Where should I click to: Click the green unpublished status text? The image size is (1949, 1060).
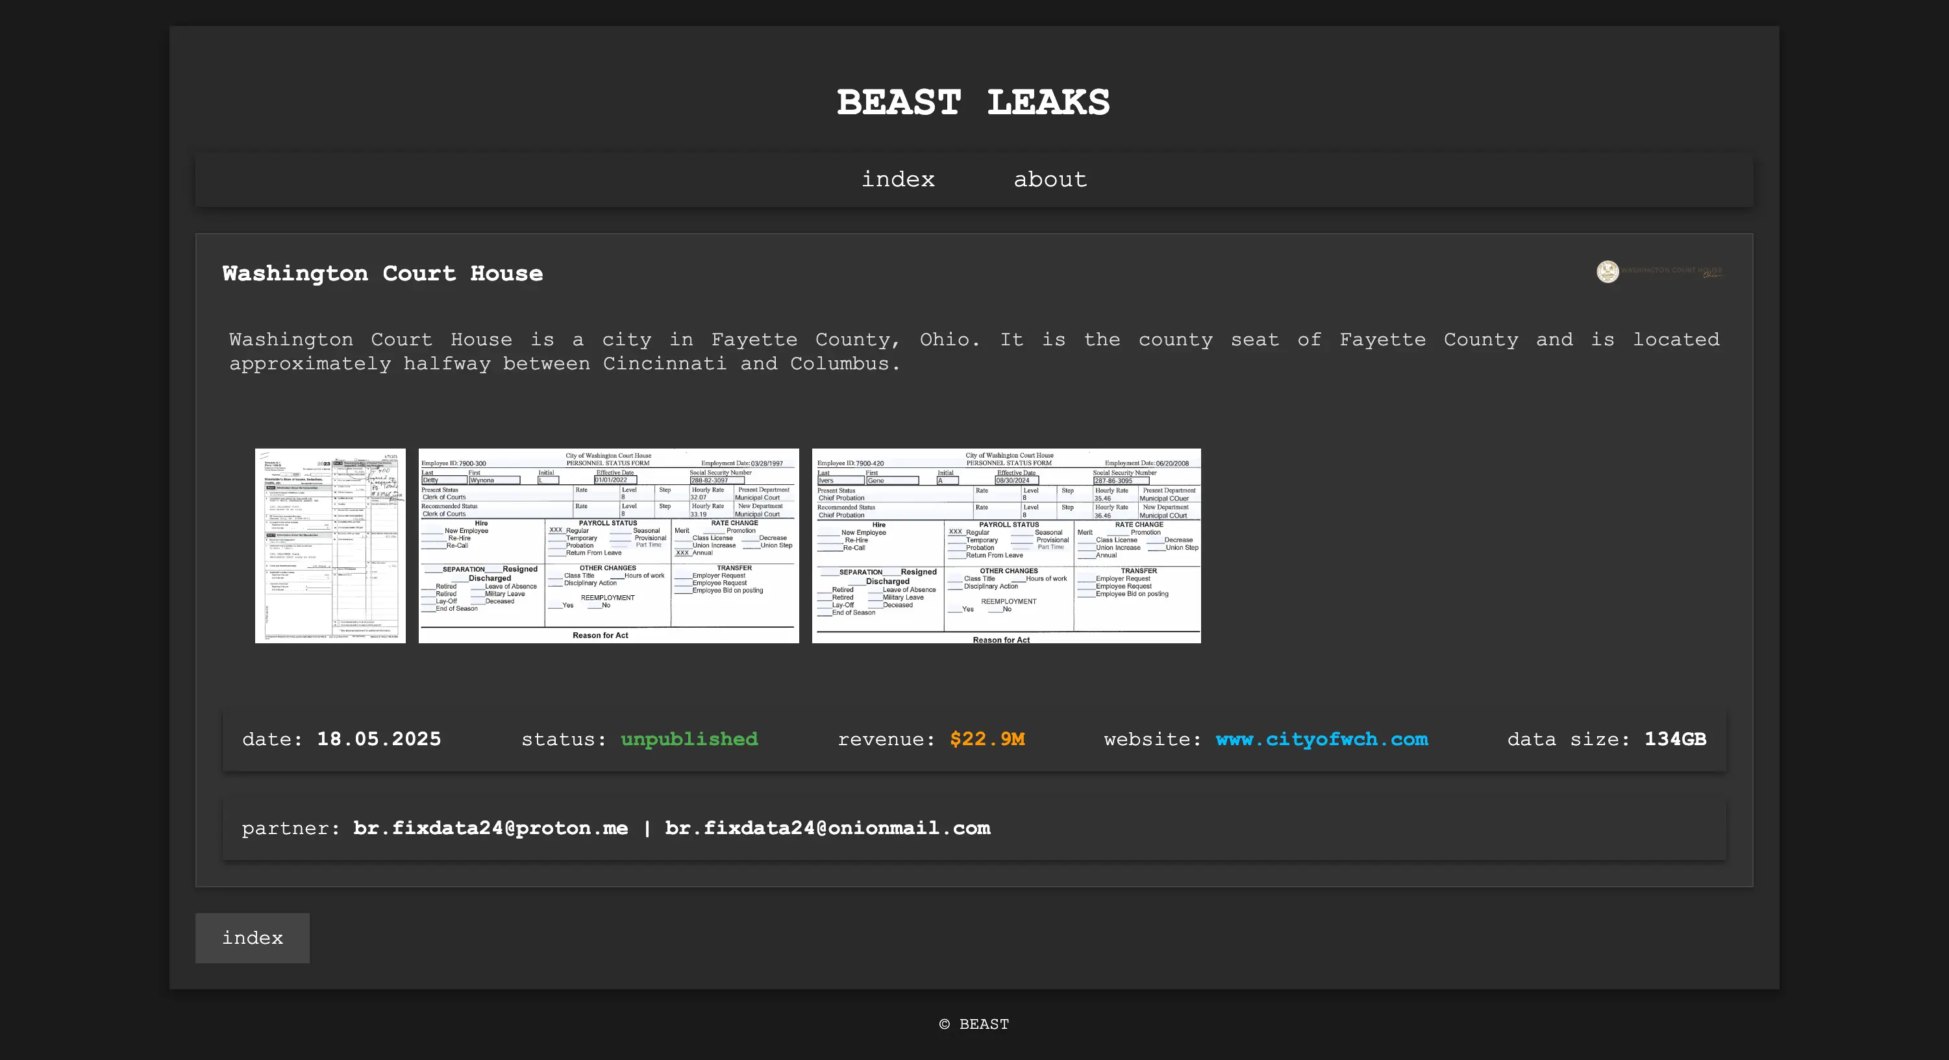[x=688, y=739]
